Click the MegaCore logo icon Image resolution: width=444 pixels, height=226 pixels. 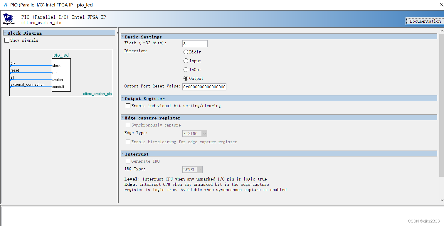tap(9, 18)
